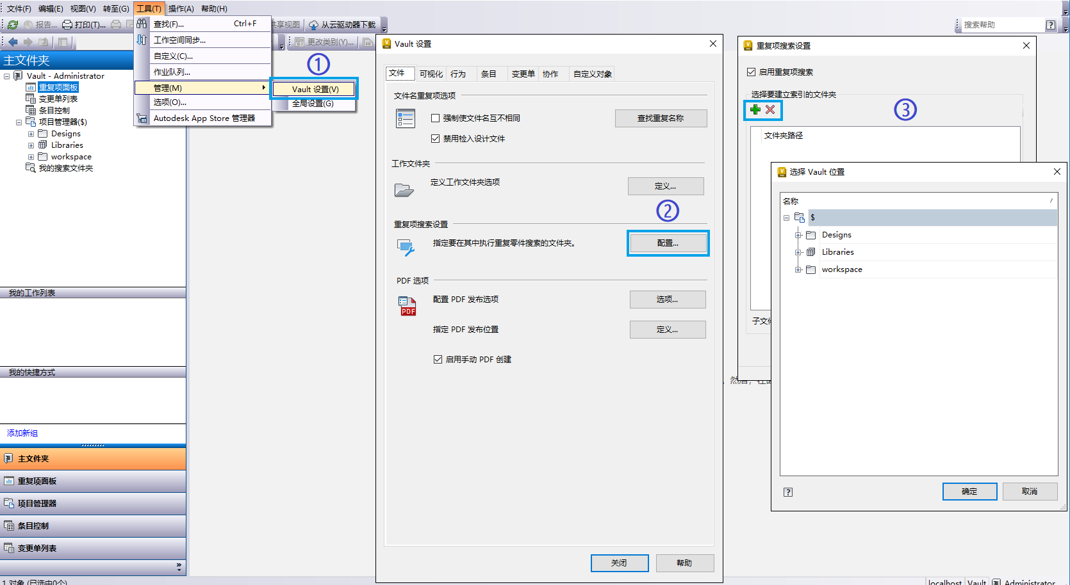Collapse the $ root in Select Vault Location

pos(787,218)
